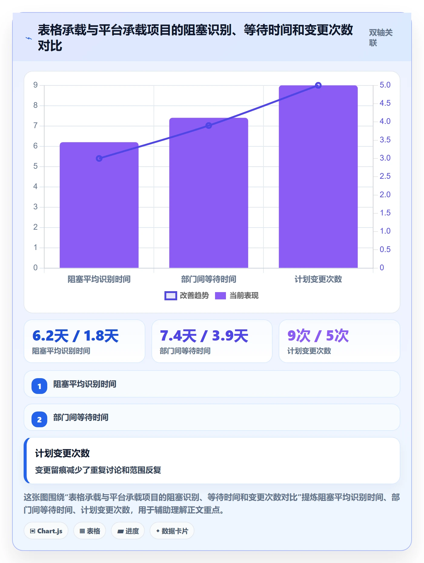Open the 6.2天 / 1.8天 data card
This screenshot has width=424, height=563.
coord(84,341)
